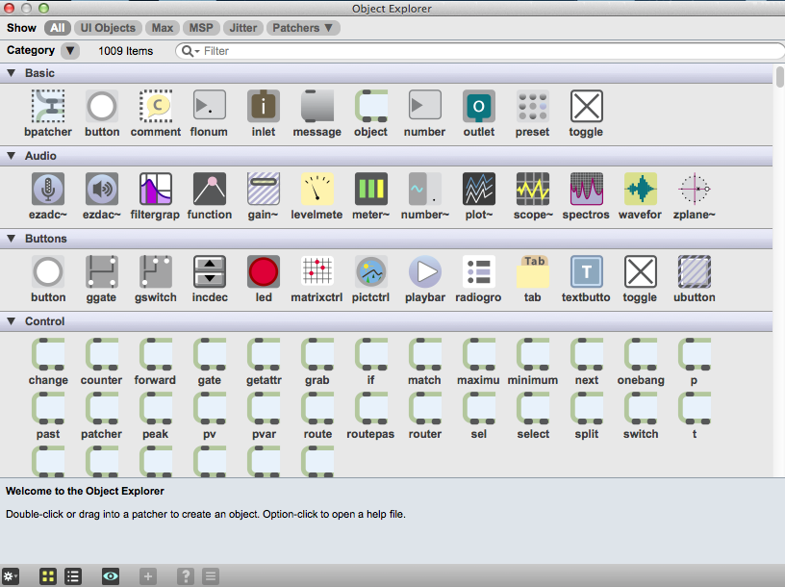
Task: Open the Category dropdown arrow
Action: point(70,51)
